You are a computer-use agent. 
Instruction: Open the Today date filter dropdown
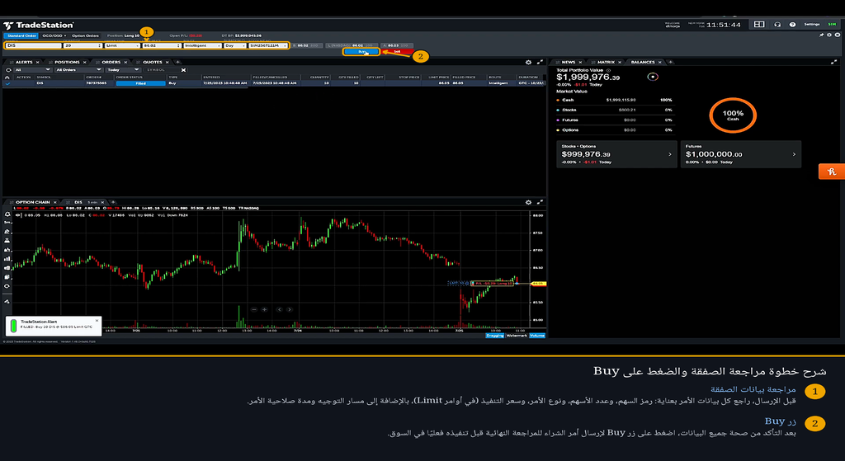pos(123,70)
